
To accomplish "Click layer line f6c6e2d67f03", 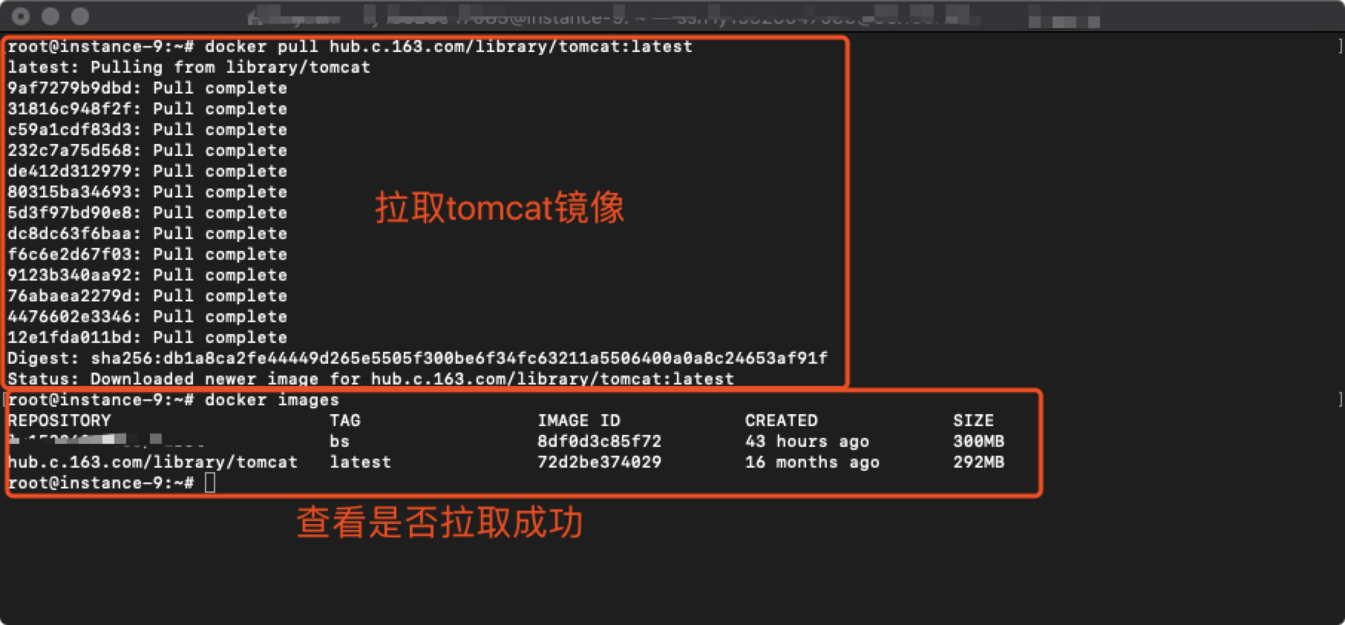I will tap(147, 255).
